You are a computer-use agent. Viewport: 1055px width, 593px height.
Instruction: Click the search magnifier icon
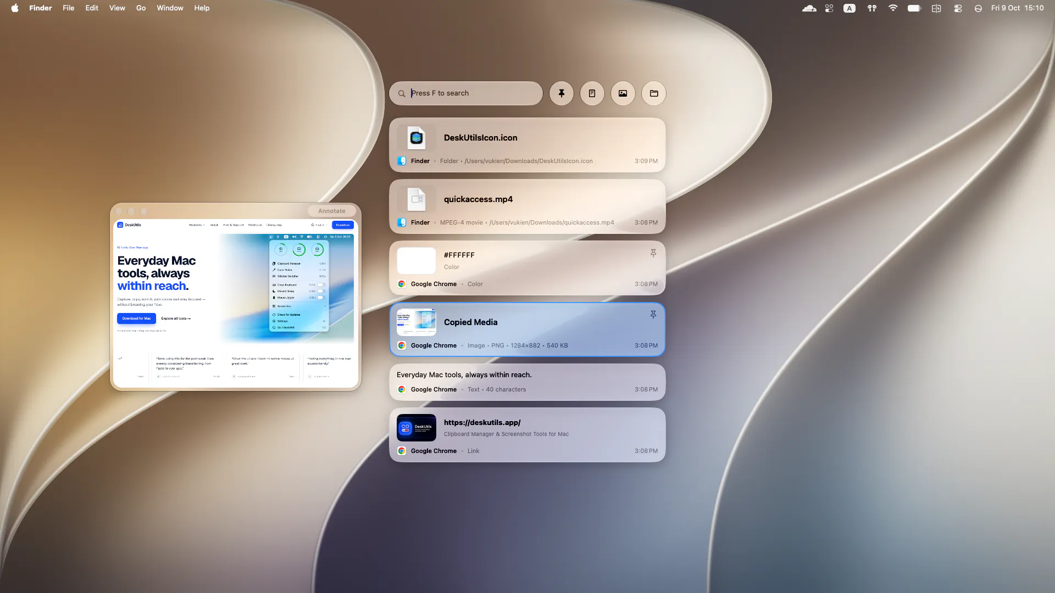(x=402, y=93)
